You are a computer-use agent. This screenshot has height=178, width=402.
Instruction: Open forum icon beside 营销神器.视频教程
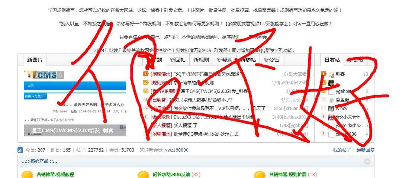(x=27, y=175)
